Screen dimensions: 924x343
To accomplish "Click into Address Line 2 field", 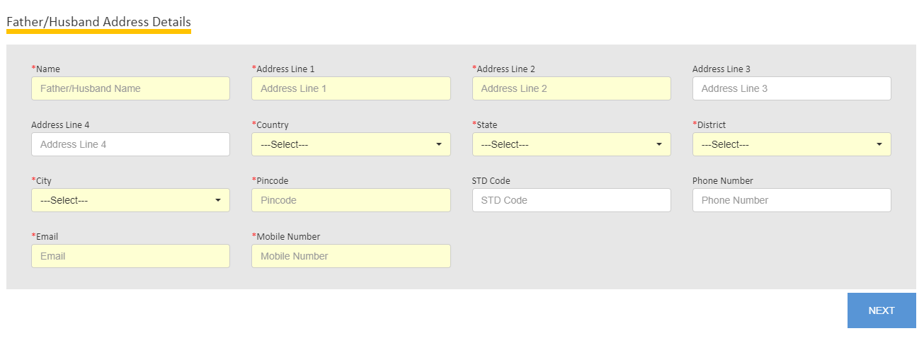I will [571, 88].
